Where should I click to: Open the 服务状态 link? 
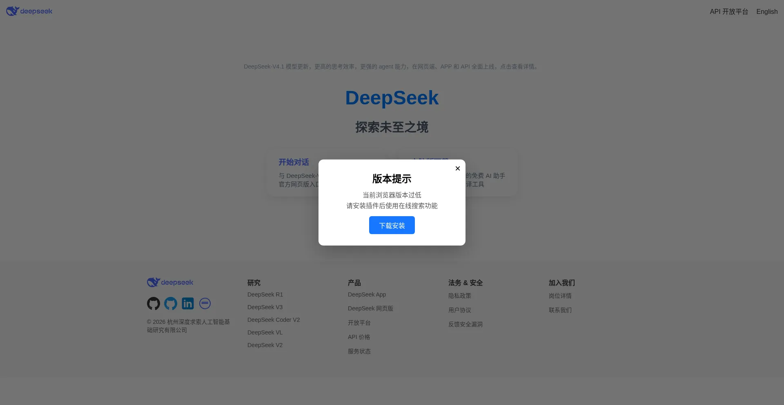tap(359, 351)
